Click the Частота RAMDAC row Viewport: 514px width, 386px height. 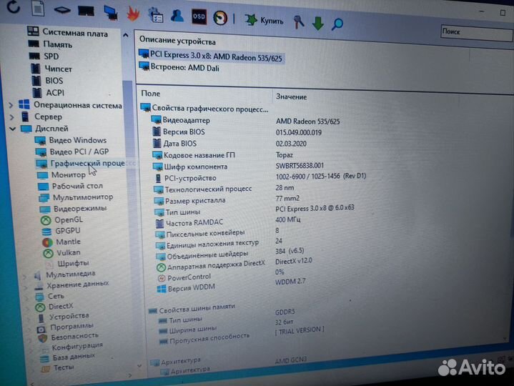click(227, 222)
